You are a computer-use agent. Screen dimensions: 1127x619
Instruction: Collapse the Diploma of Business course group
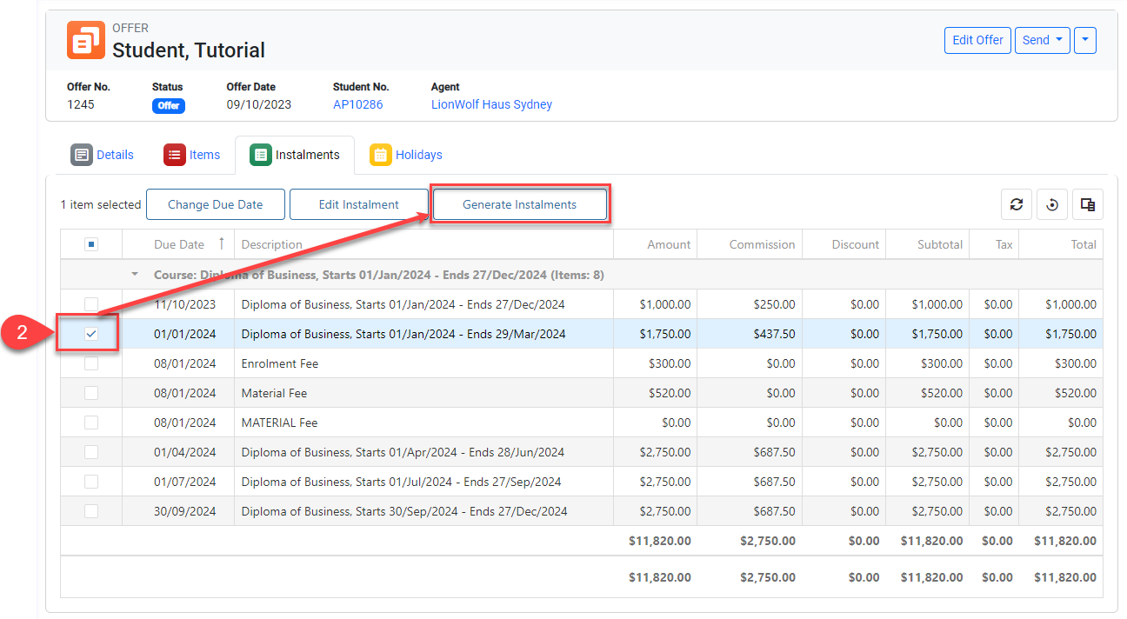(x=135, y=275)
